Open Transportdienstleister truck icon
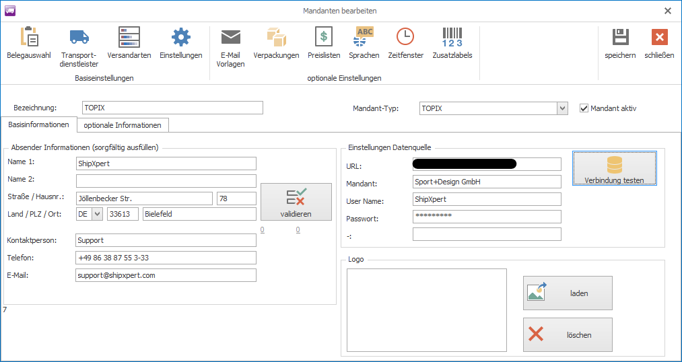 pyautogui.click(x=79, y=37)
